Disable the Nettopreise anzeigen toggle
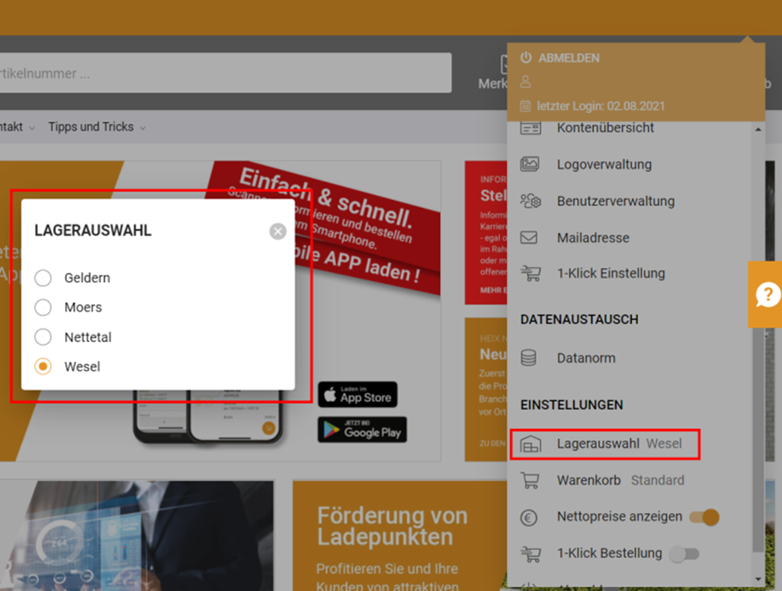 point(704,517)
